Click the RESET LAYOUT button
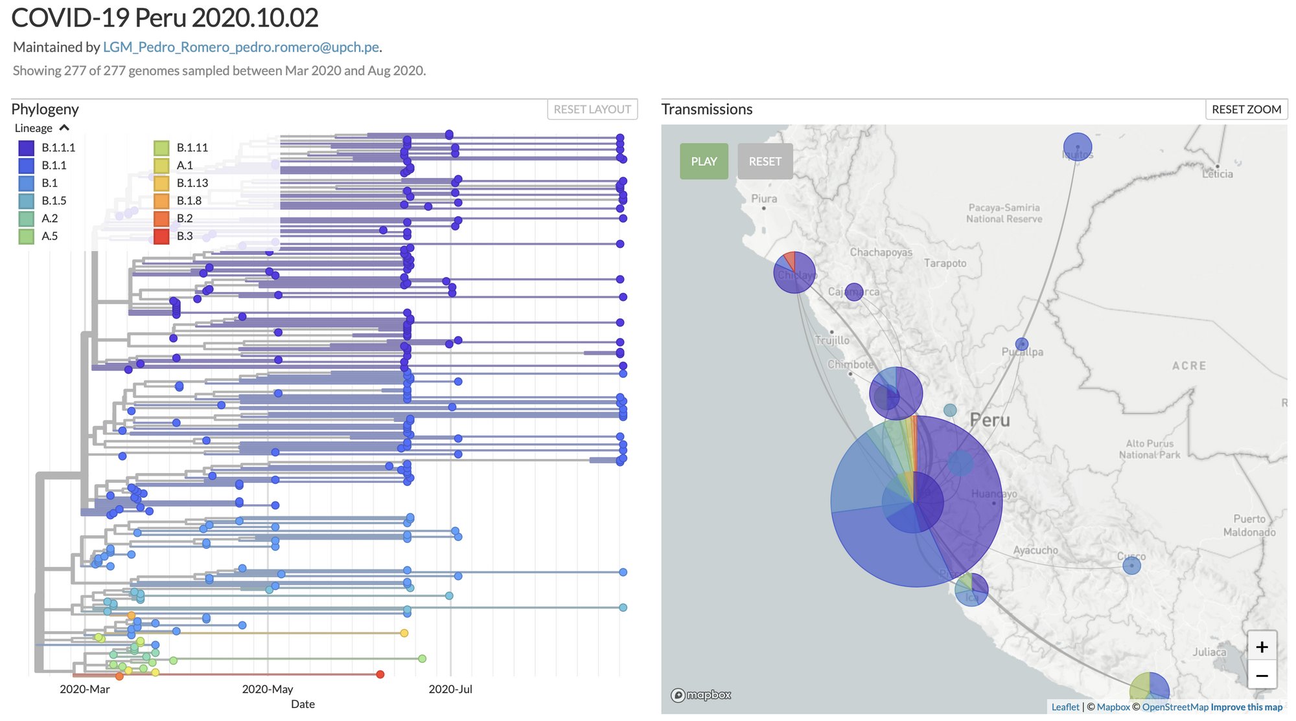This screenshot has height=721, width=1296. tap(592, 109)
